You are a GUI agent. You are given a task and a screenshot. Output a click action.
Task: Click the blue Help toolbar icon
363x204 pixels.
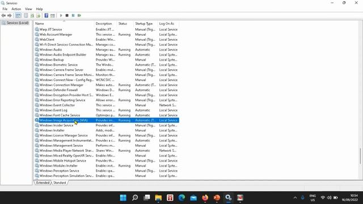click(47, 15)
